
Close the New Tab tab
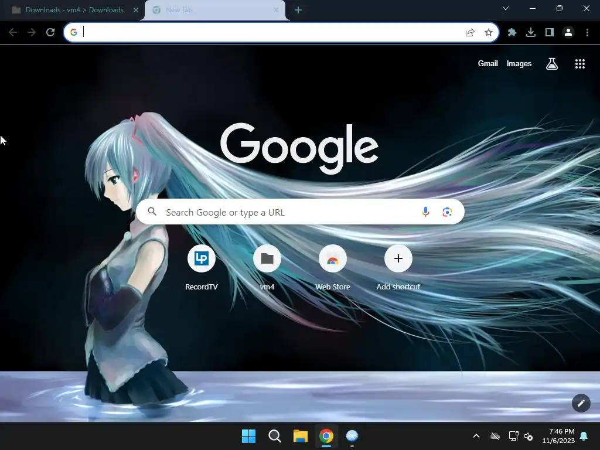276,10
